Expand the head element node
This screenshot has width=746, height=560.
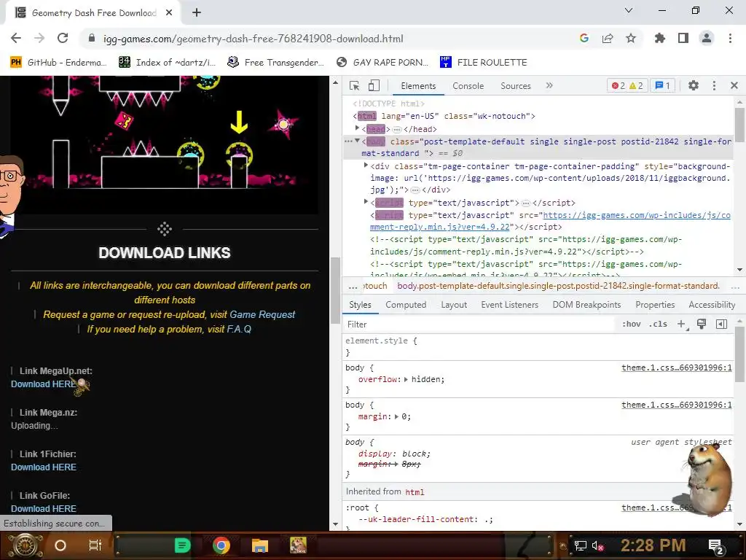(357, 128)
